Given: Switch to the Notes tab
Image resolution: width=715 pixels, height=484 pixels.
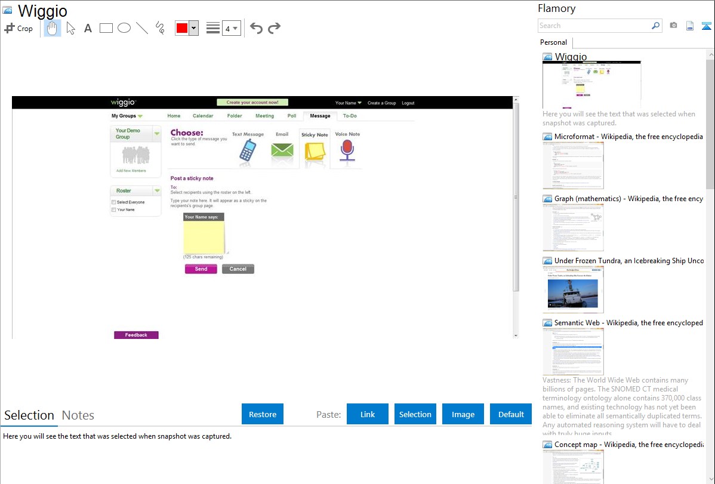Looking at the screenshot, I should (x=78, y=415).
